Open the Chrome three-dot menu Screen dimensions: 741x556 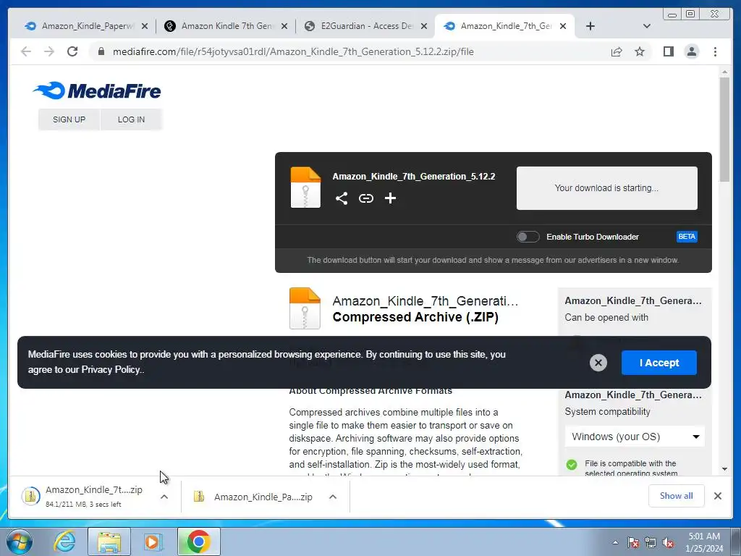(715, 51)
